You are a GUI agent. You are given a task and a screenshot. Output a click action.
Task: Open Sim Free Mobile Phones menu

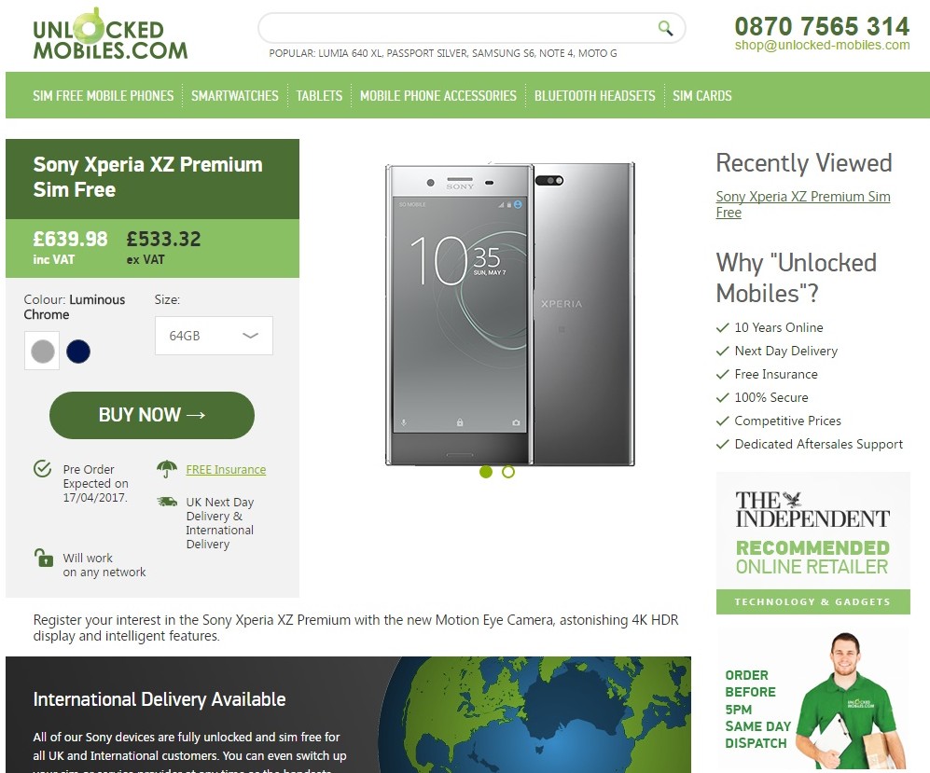[x=104, y=95]
